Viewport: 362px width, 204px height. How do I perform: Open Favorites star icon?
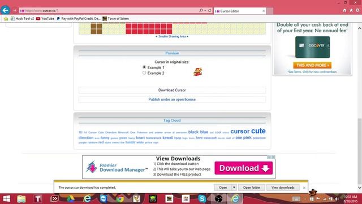tap(351, 10)
